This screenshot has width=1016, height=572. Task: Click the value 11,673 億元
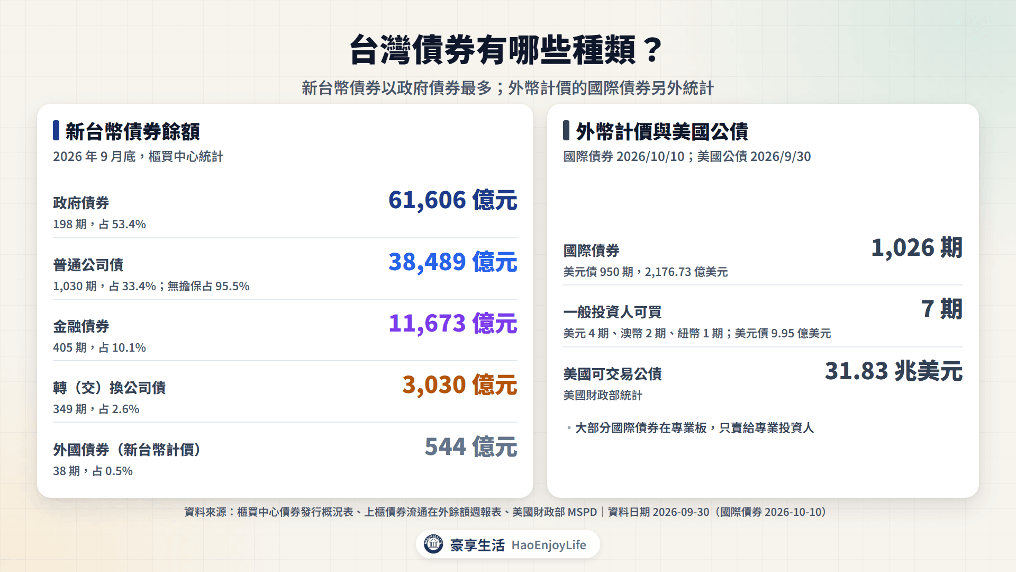(452, 323)
